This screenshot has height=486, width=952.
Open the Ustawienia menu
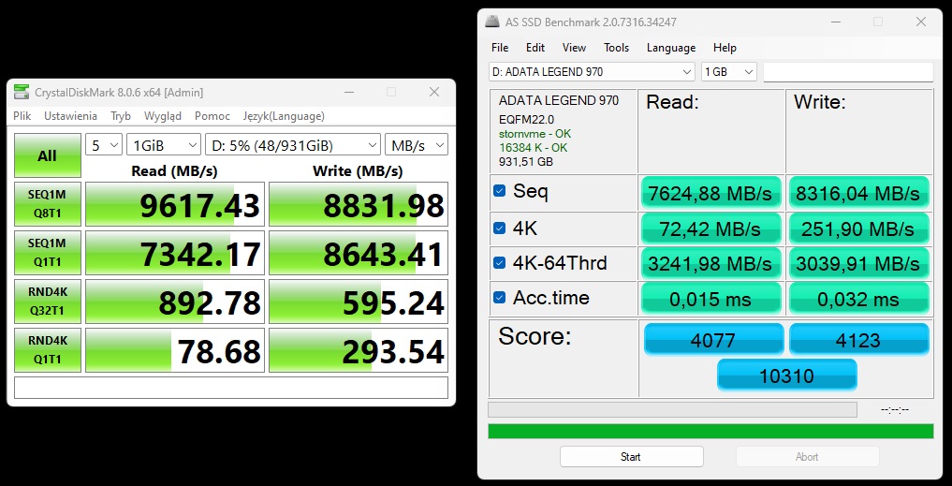click(70, 116)
